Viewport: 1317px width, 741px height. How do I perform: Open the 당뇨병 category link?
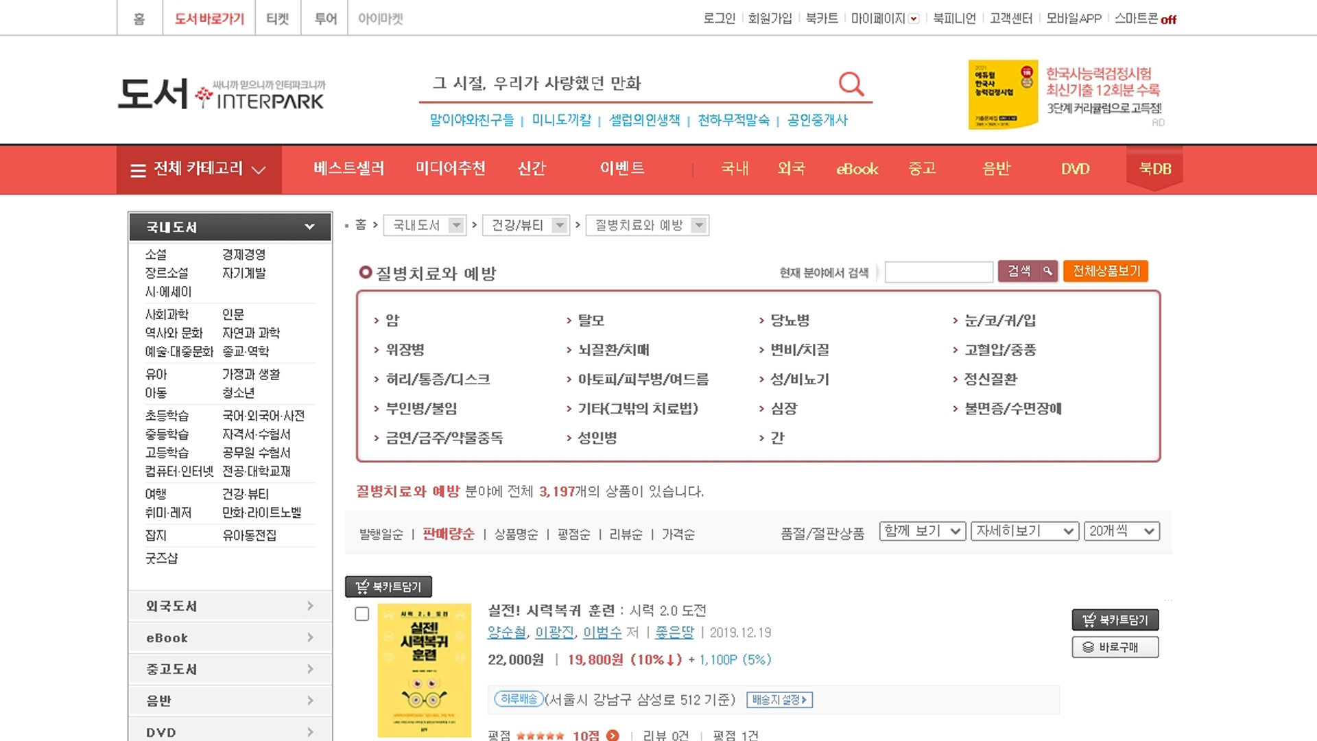tap(790, 320)
